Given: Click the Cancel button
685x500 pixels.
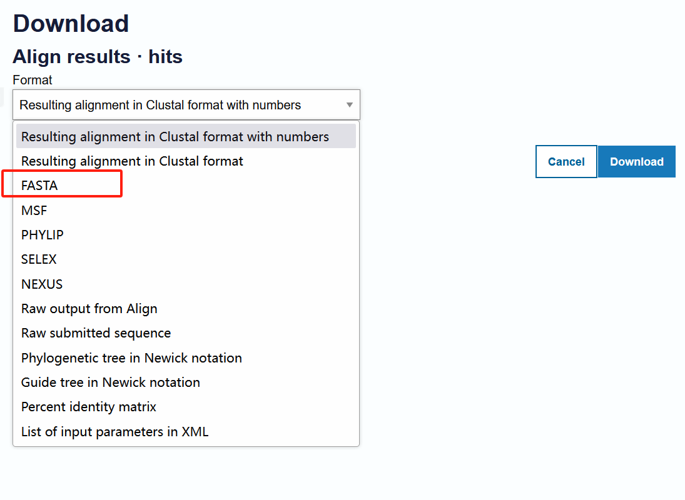Looking at the screenshot, I should [x=566, y=161].
